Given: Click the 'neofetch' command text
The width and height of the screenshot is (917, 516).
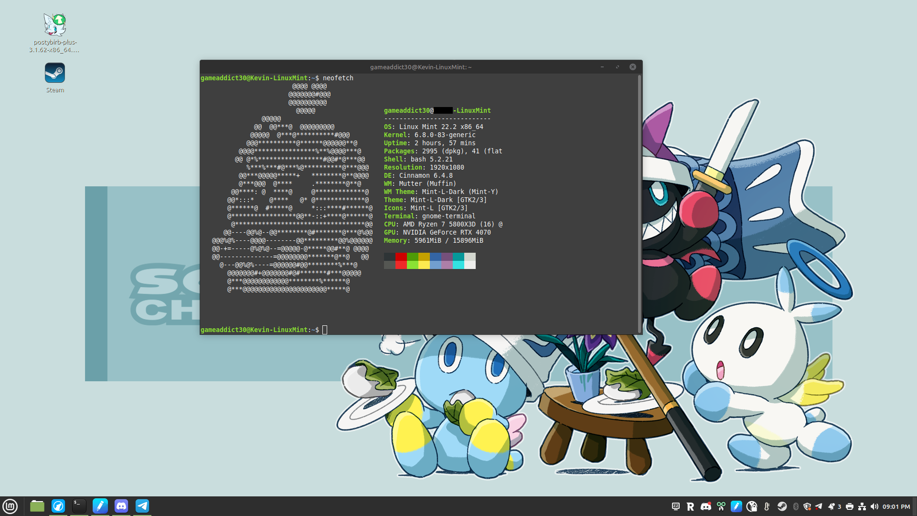Looking at the screenshot, I should (338, 78).
